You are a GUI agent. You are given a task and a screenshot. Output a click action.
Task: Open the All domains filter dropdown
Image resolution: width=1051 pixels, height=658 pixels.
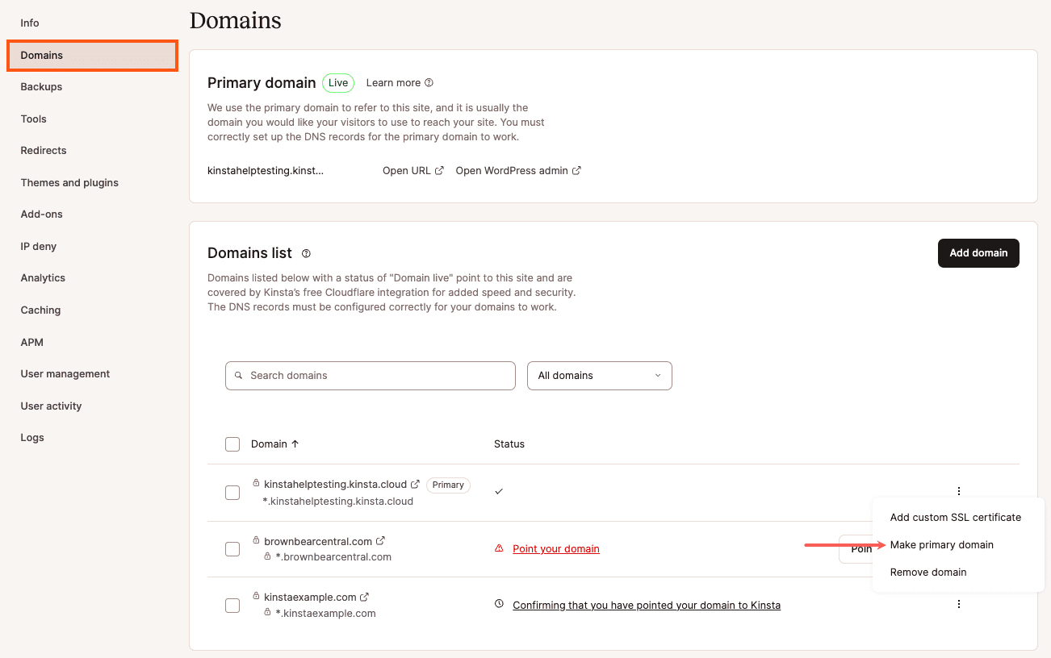coord(599,376)
